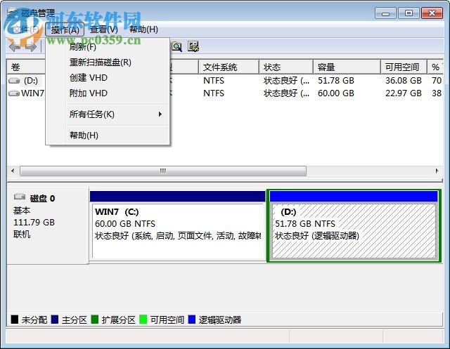The height and width of the screenshot is (349, 450).
Task: Click the settings view toolbar icon
Action: pyautogui.click(x=194, y=46)
